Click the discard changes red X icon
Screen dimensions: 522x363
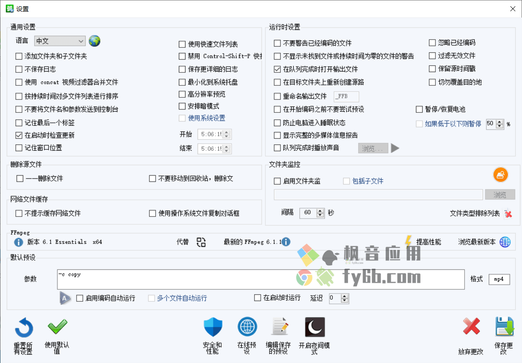click(x=471, y=326)
